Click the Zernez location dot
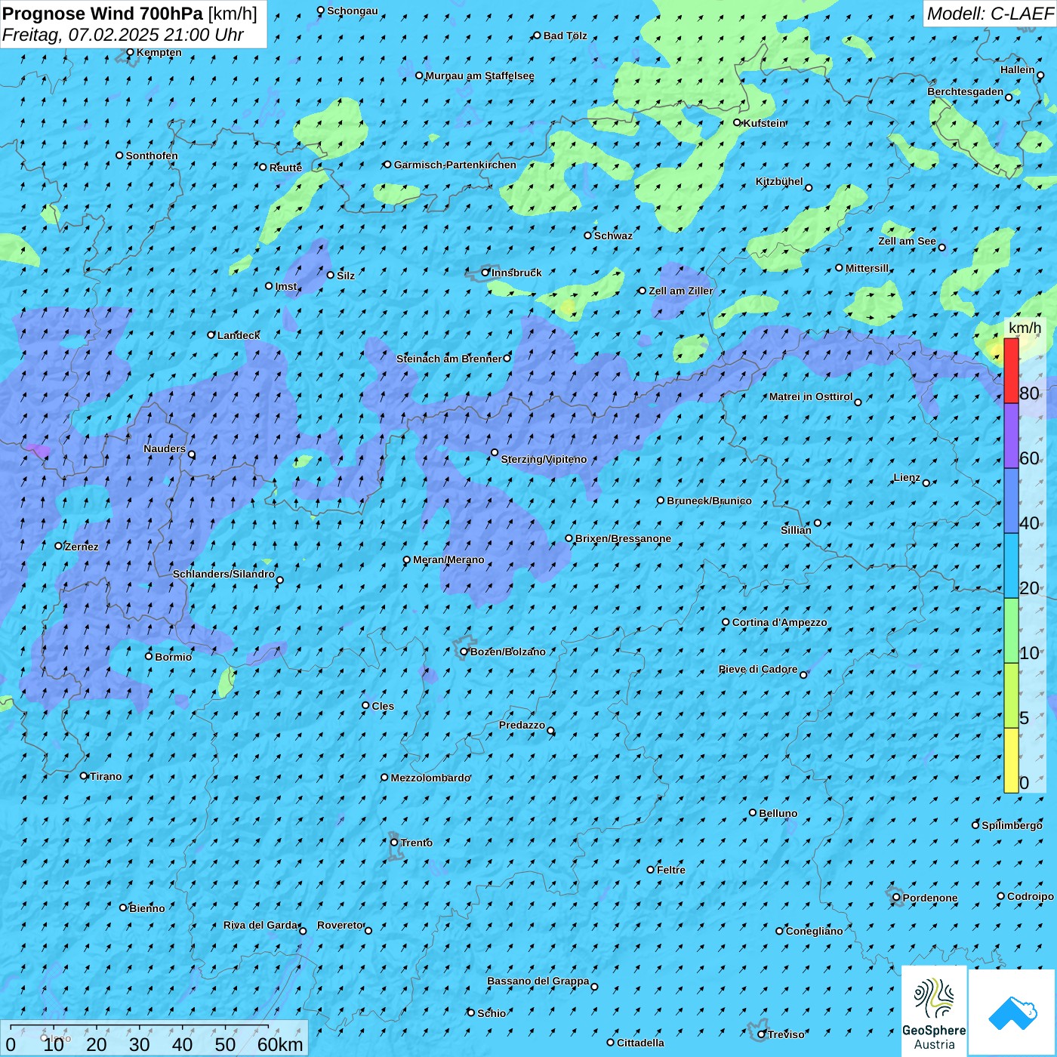 59,546
